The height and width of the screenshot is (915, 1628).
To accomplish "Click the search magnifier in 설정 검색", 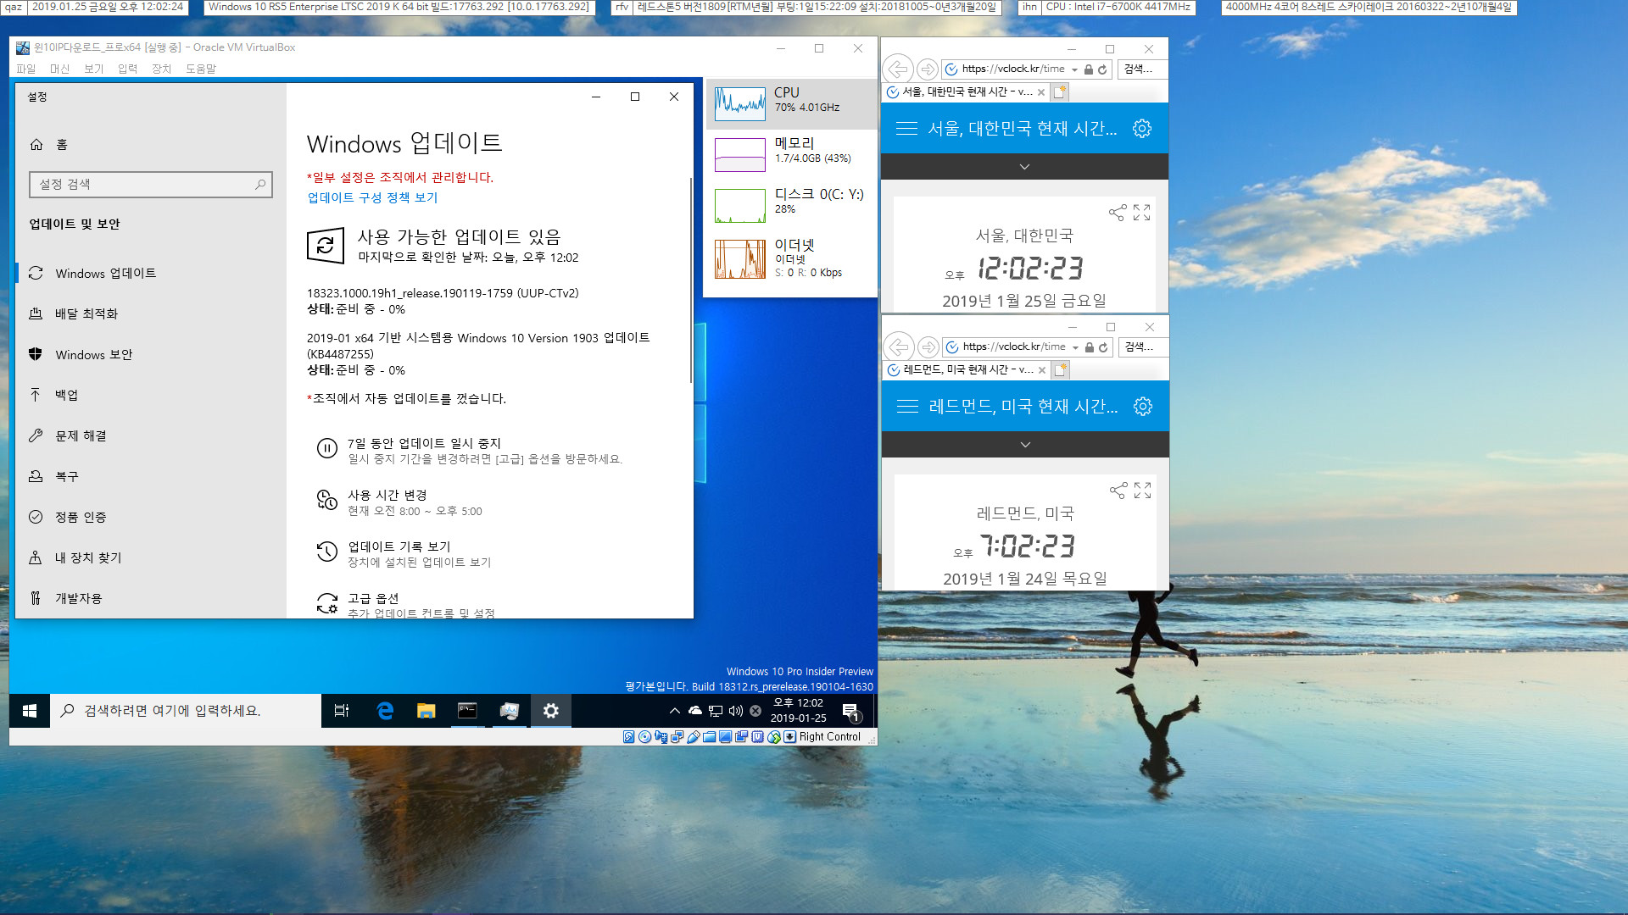I will [x=260, y=184].
